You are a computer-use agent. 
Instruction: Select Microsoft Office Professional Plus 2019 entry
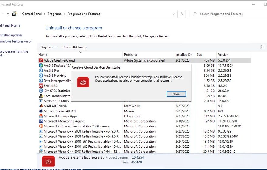[144, 126]
